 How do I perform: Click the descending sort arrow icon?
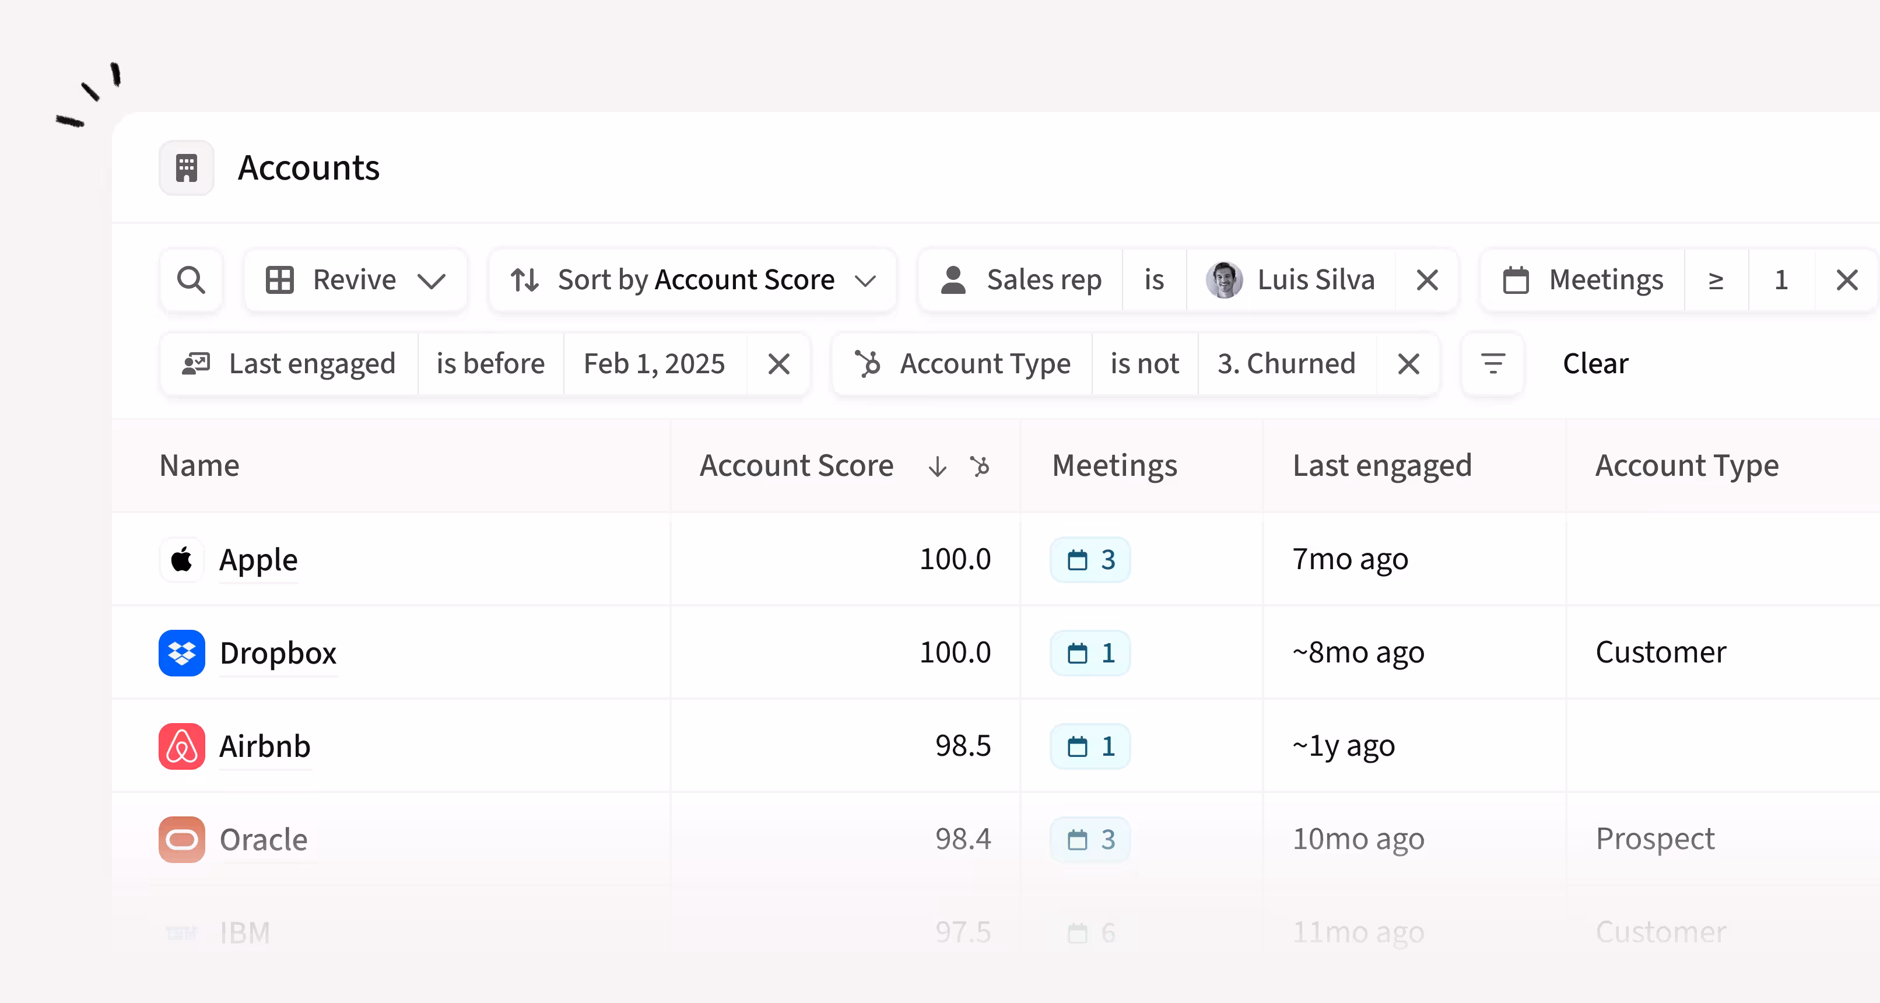[937, 467]
